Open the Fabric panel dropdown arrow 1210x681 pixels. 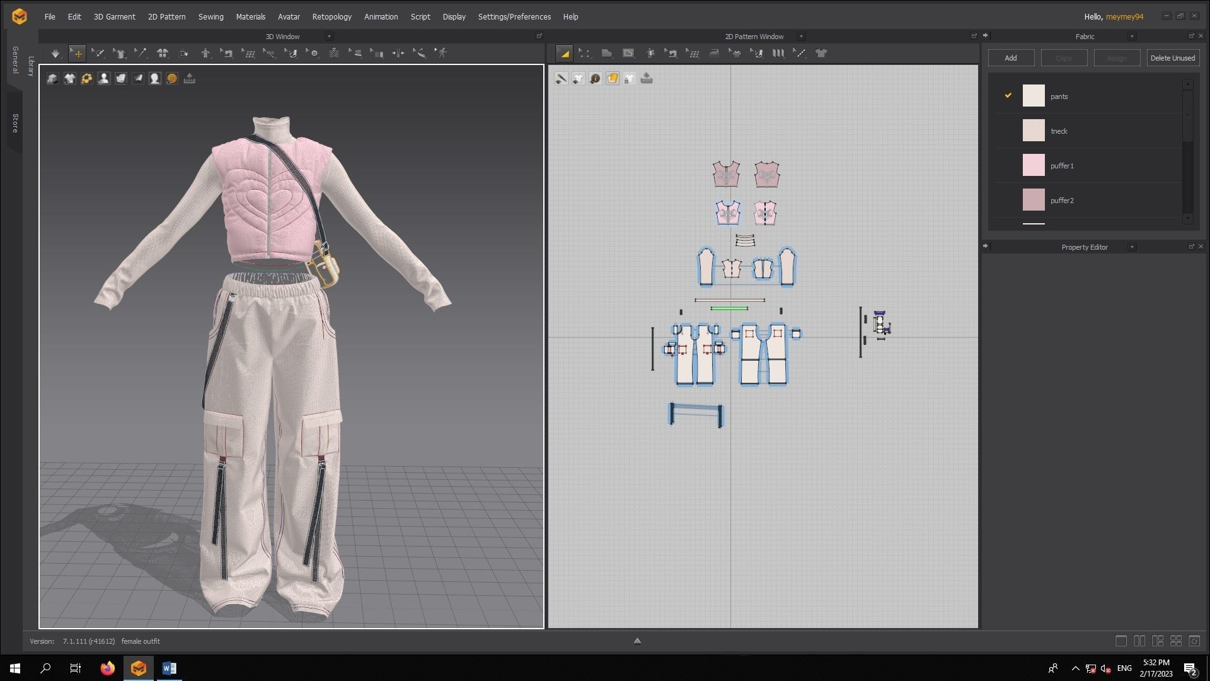tap(1132, 37)
